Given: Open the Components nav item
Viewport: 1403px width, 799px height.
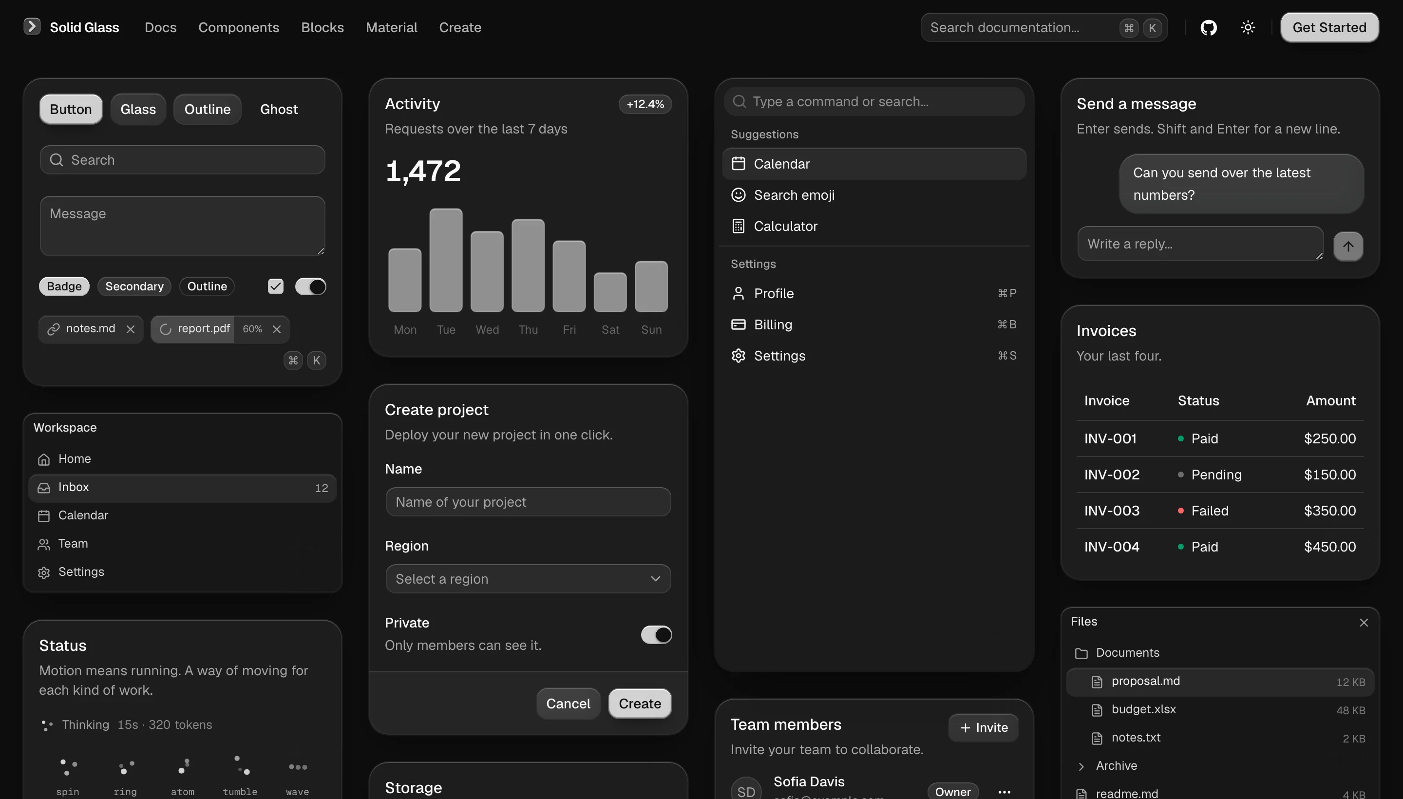Looking at the screenshot, I should [239, 27].
